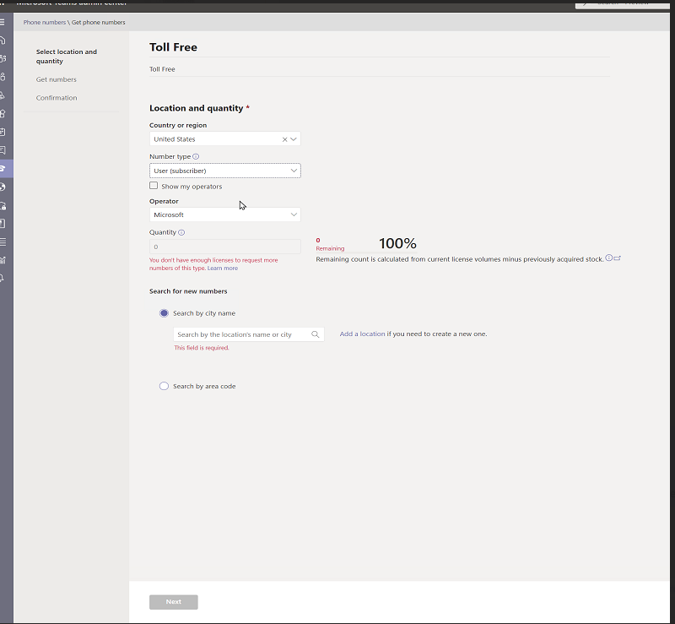Select the Teams icon in the navigation rail

tap(7, 59)
